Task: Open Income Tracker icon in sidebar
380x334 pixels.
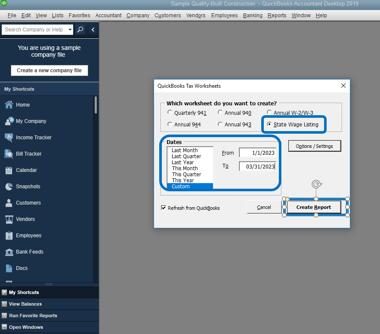Action: click(9, 138)
